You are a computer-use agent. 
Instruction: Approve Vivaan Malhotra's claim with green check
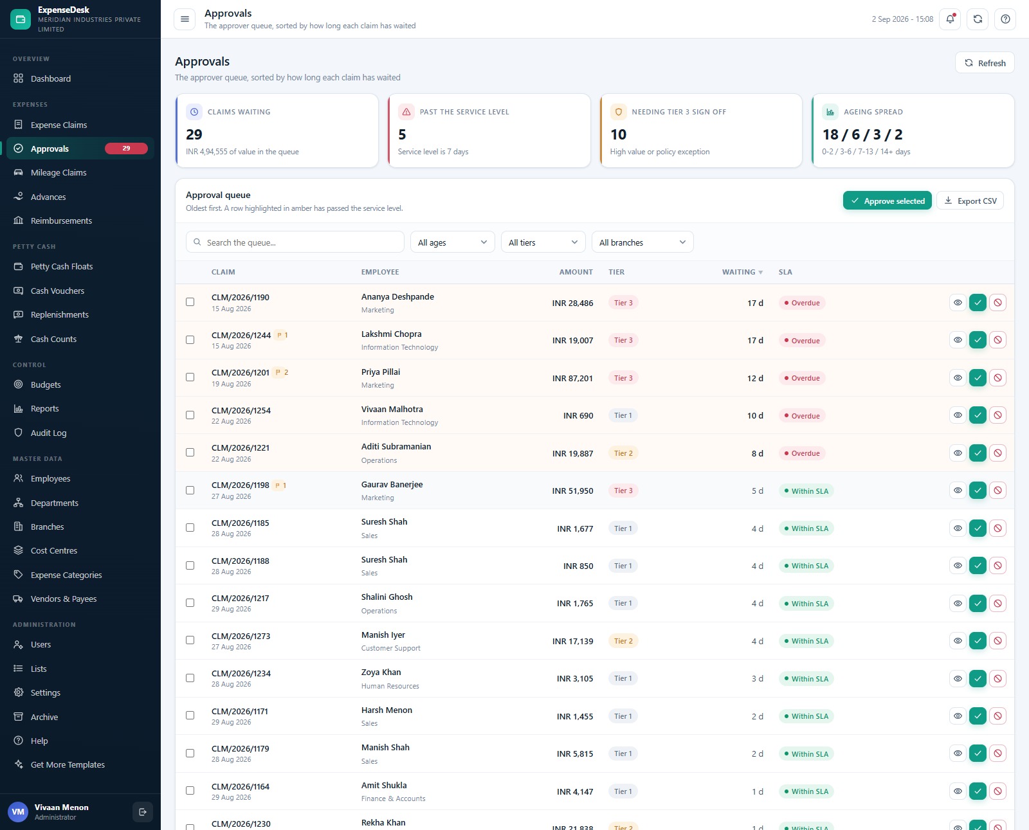pos(978,415)
